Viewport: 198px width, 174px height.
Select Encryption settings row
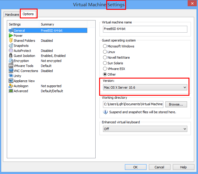(48, 61)
